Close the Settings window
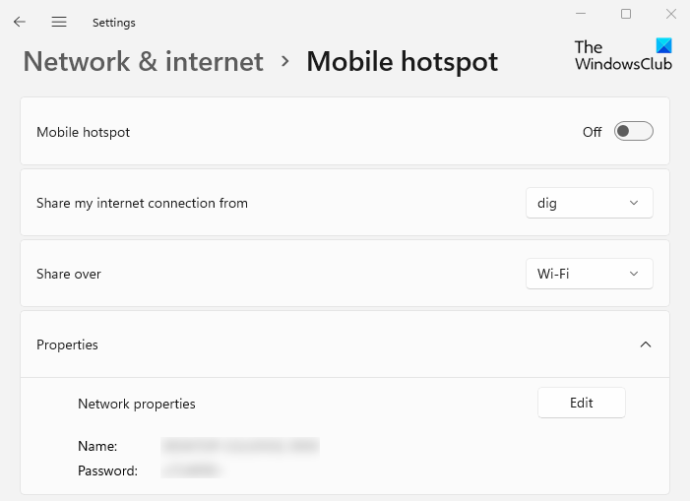Screen dimensions: 690x501 [x=671, y=15]
